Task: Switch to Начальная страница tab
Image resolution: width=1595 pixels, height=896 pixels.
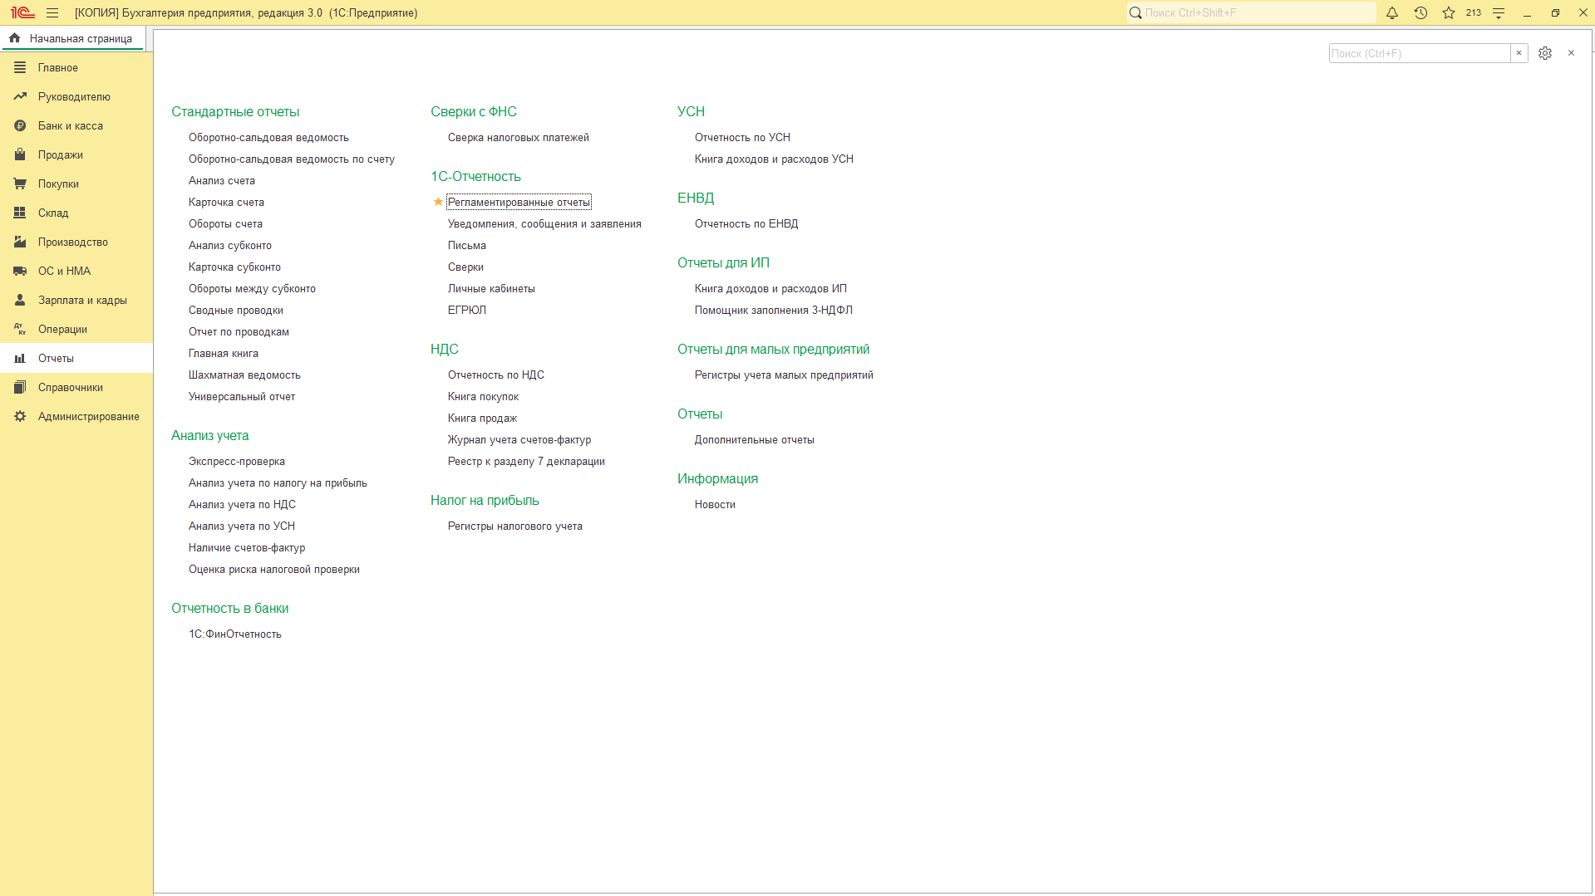Action: click(73, 38)
